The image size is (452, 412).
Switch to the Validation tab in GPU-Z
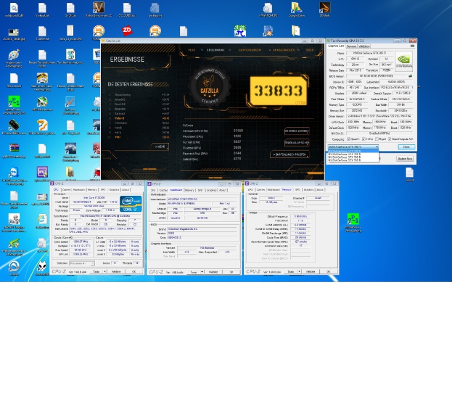coord(364,46)
